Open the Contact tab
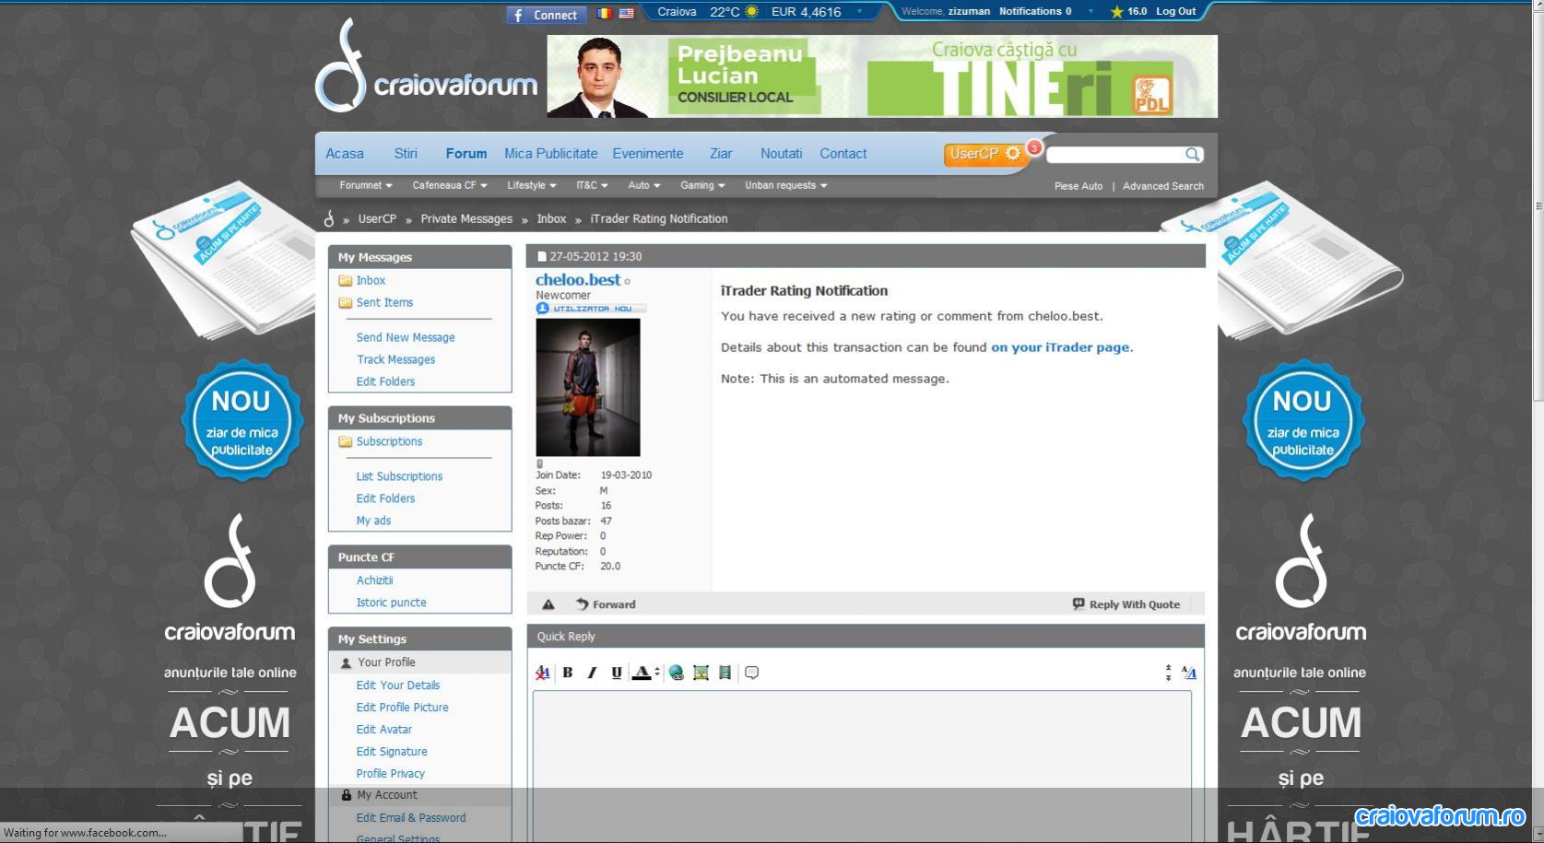Image resolution: width=1544 pixels, height=843 pixels. click(843, 154)
